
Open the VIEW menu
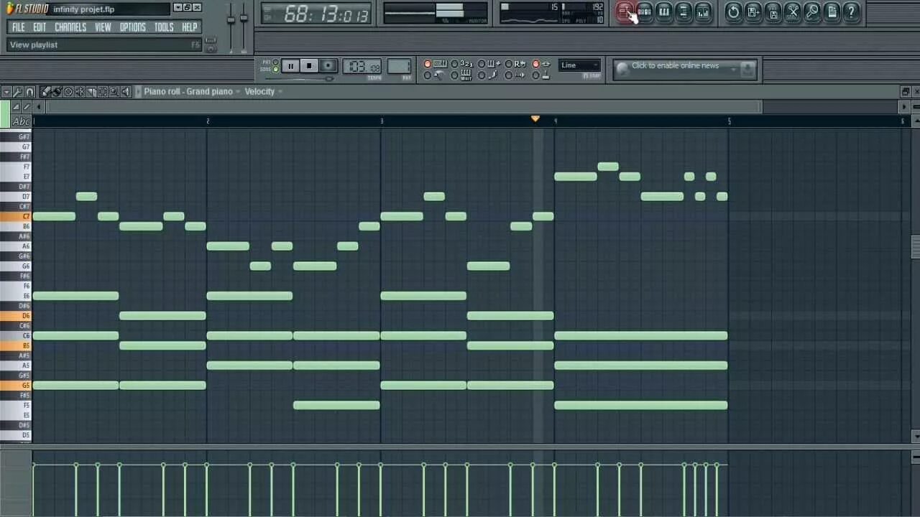pyautogui.click(x=103, y=27)
